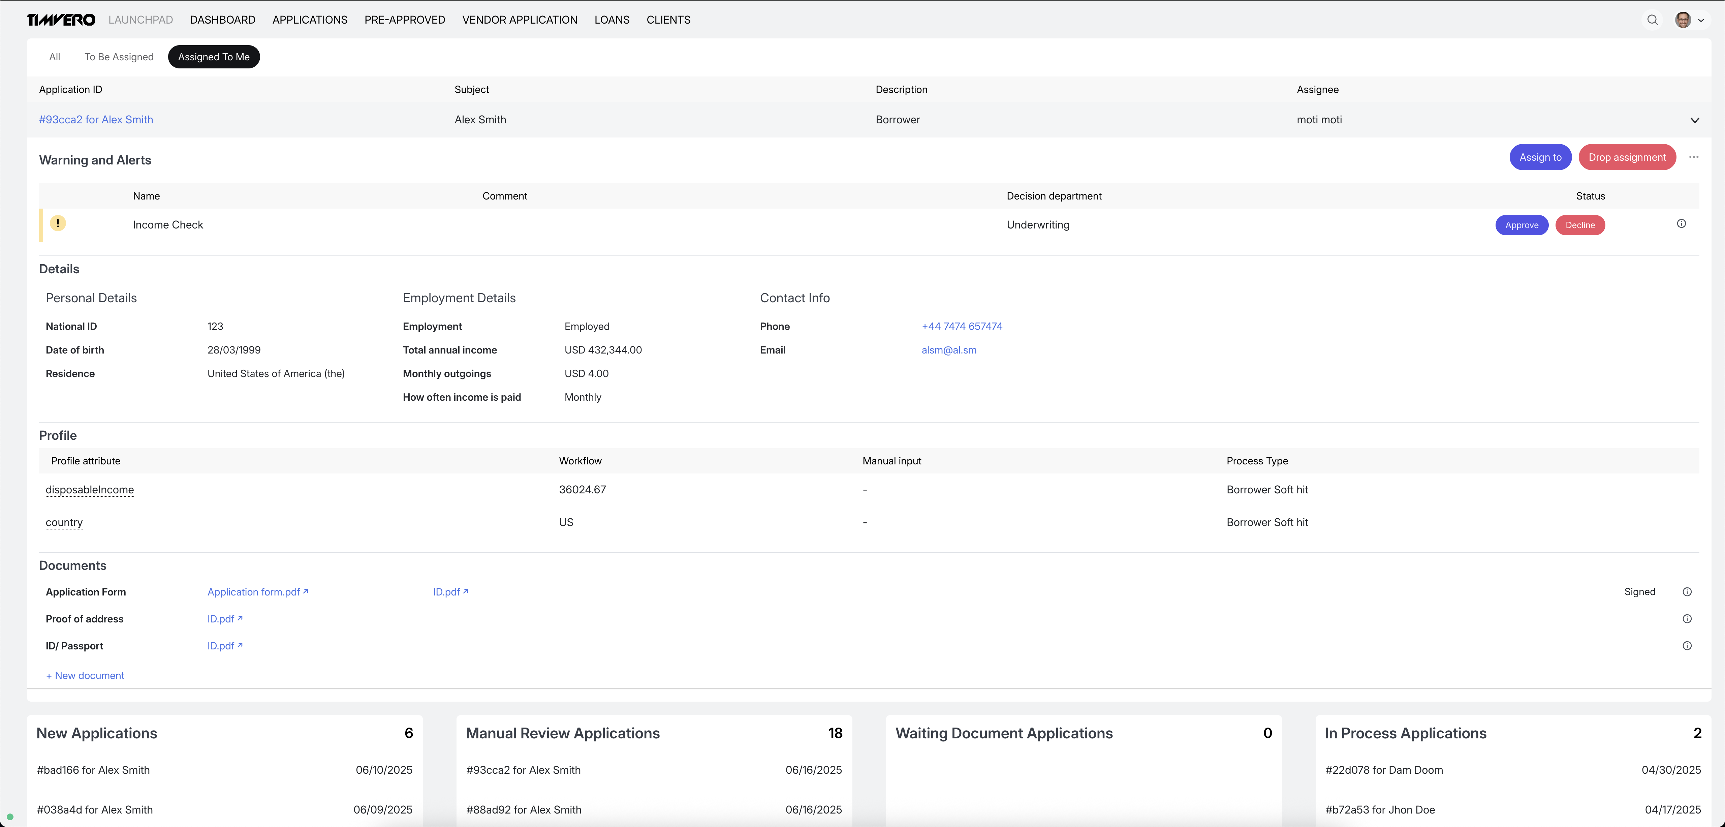
Task: Click the Timvero logo
Action: point(61,20)
